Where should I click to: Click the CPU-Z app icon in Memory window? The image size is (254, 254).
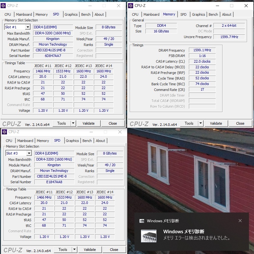click(x=131, y=6)
